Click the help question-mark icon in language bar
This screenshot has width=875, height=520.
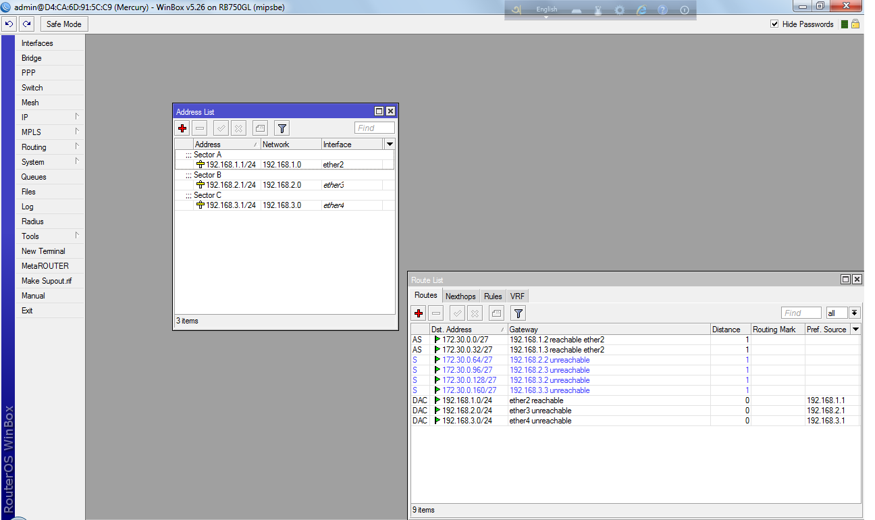(662, 10)
